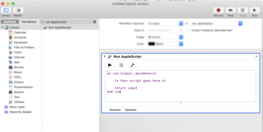
Task: Remove the Run AppleScript action with X
Action: click(x=256, y=56)
